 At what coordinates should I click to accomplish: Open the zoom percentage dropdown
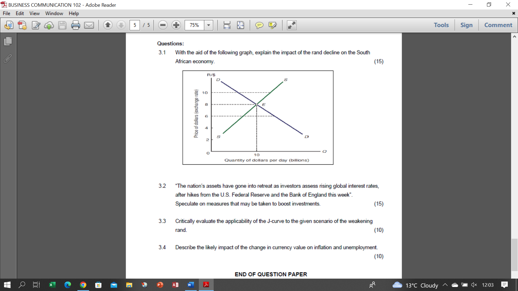click(x=208, y=25)
